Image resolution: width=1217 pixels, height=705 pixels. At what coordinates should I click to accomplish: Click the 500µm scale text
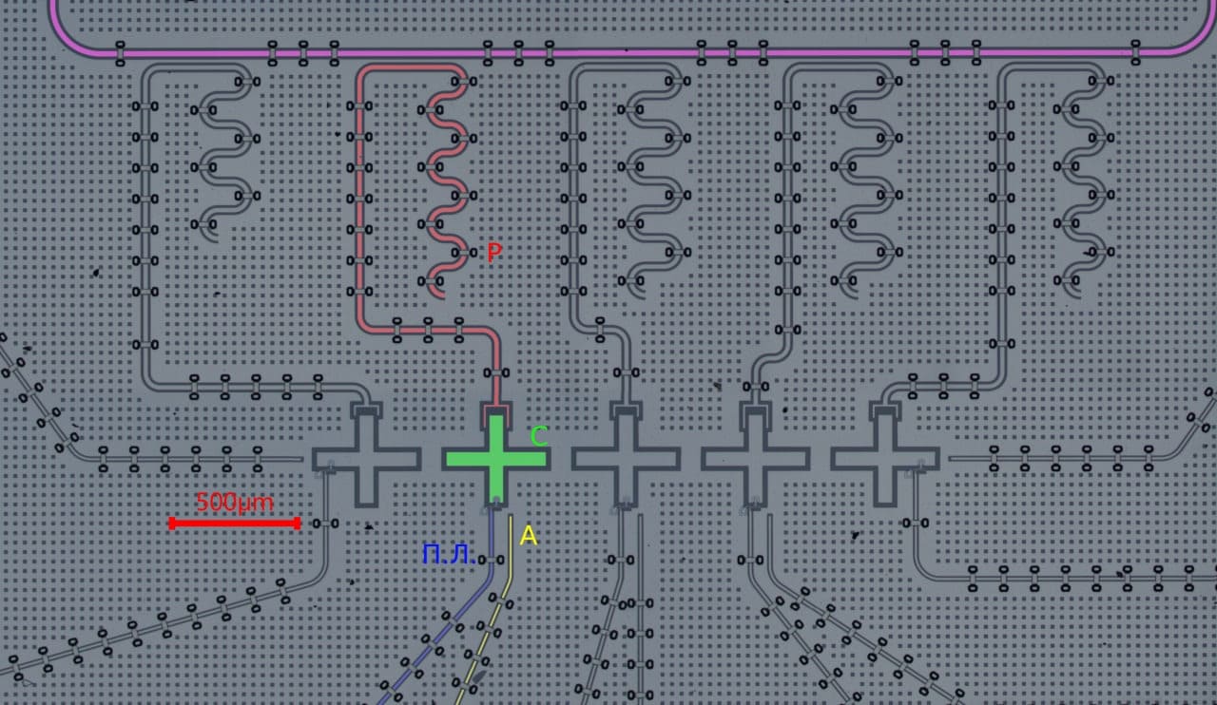tap(234, 502)
